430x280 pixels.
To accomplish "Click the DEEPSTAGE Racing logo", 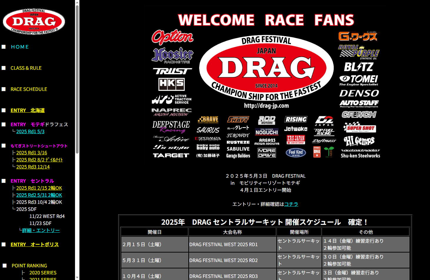I will [171, 127].
